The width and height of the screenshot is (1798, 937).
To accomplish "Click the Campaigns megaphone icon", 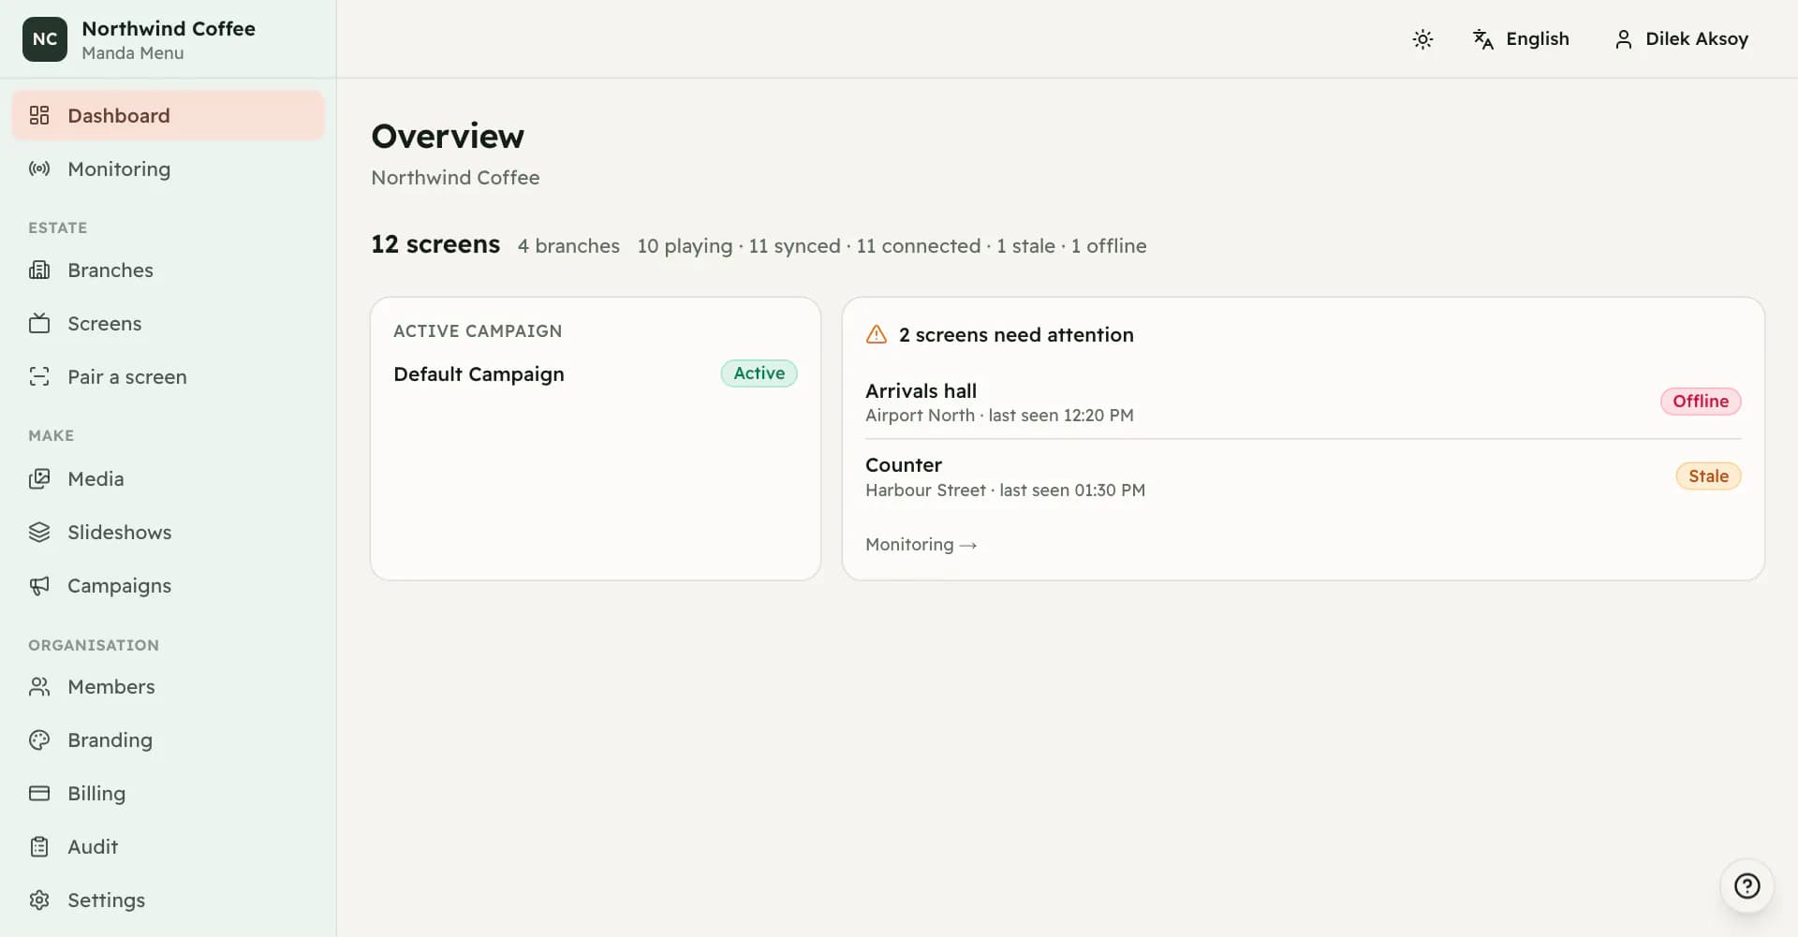I will click(x=39, y=585).
